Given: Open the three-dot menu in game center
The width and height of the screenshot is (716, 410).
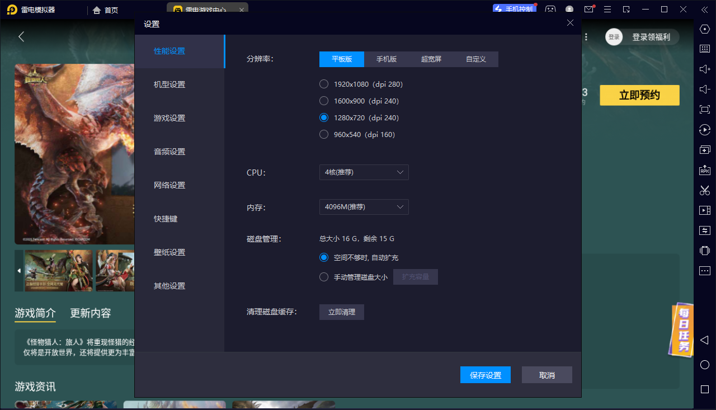Looking at the screenshot, I should (x=586, y=37).
